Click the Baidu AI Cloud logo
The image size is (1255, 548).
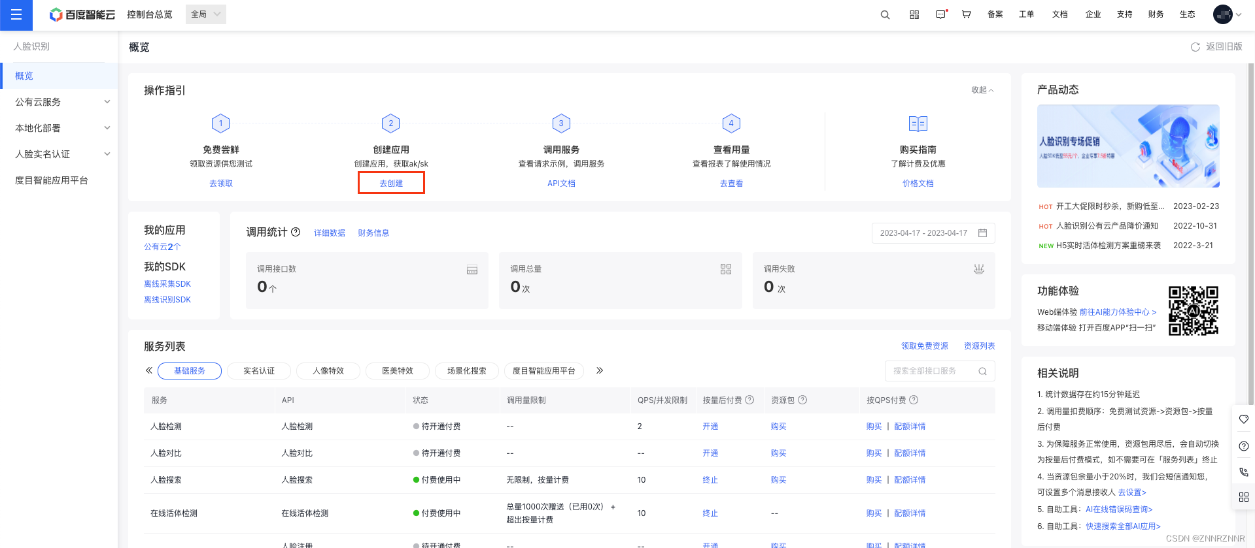tap(82, 14)
